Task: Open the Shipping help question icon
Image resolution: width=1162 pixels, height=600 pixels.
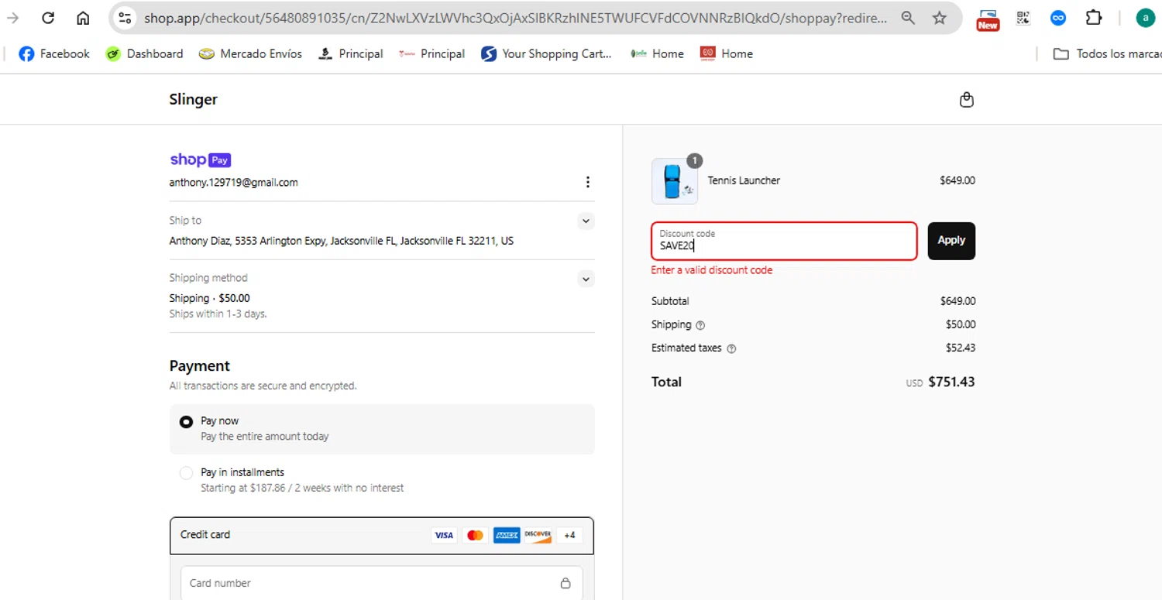Action: [700, 325]
